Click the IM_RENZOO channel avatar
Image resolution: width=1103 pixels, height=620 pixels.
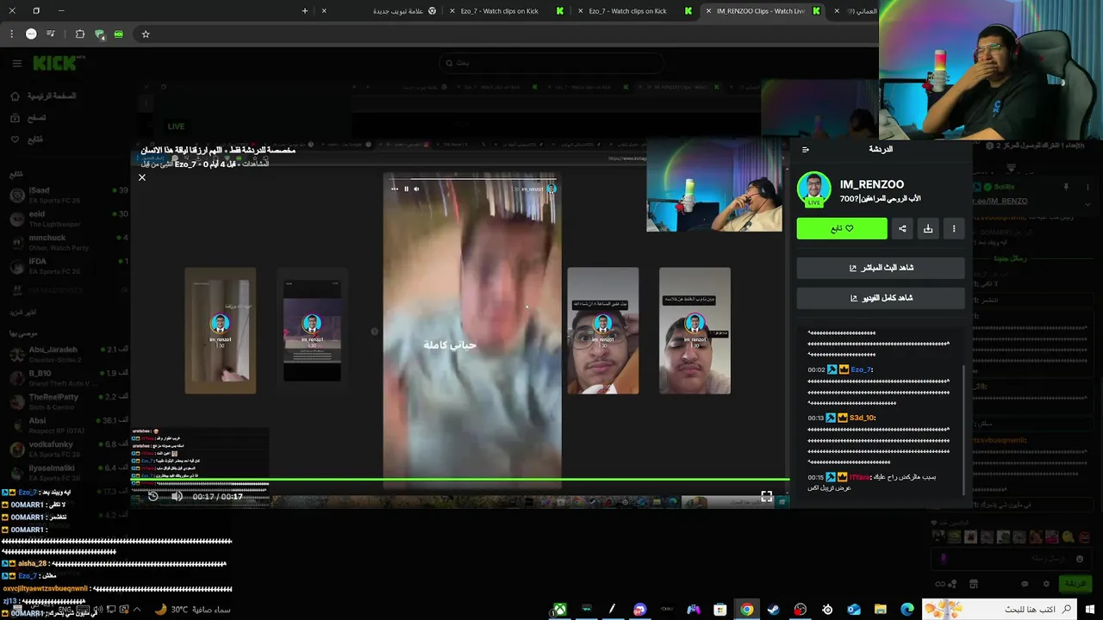(x=813, y=189)
